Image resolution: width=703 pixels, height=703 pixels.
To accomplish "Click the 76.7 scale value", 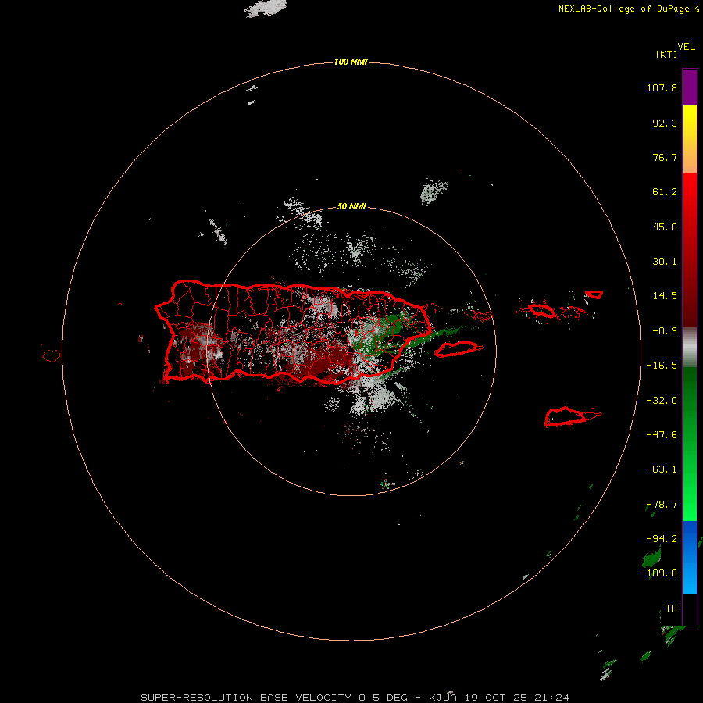I will [x=665, y=157].
